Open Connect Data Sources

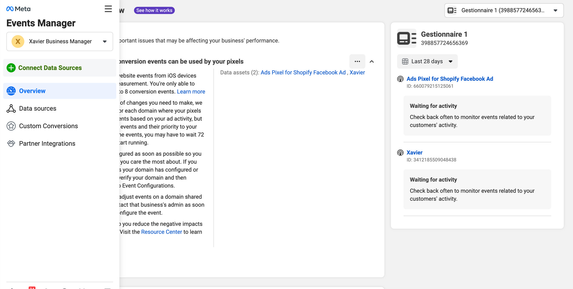click(60, 68)
